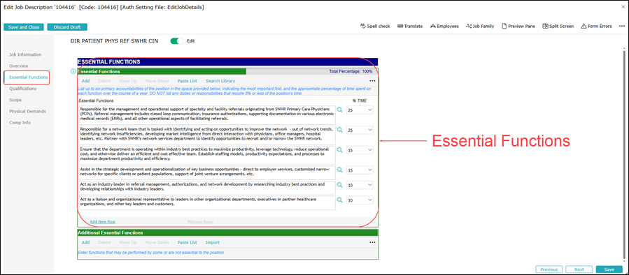Click Paste List in Additional Essential Functions
The height and width of the screenshot is (275, 629).
(x=188, y=243)
